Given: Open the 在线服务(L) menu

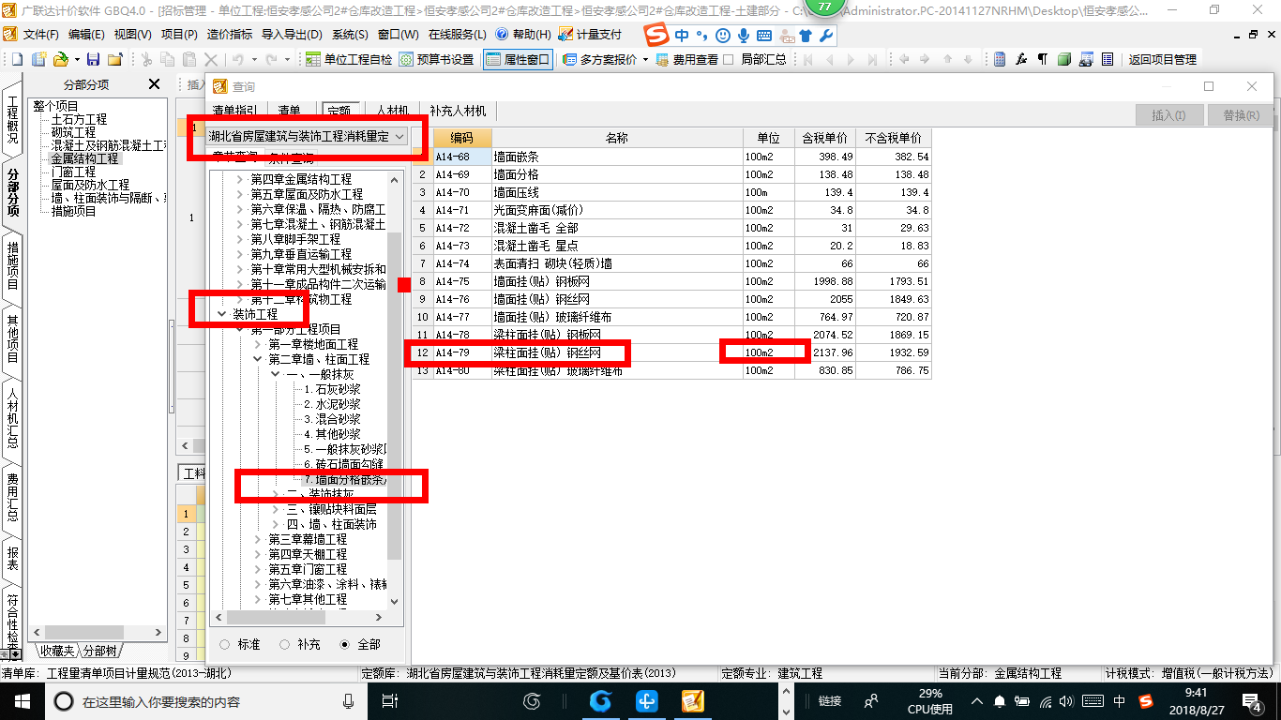Looking at the screenshot, I should (x=457, y=35).
